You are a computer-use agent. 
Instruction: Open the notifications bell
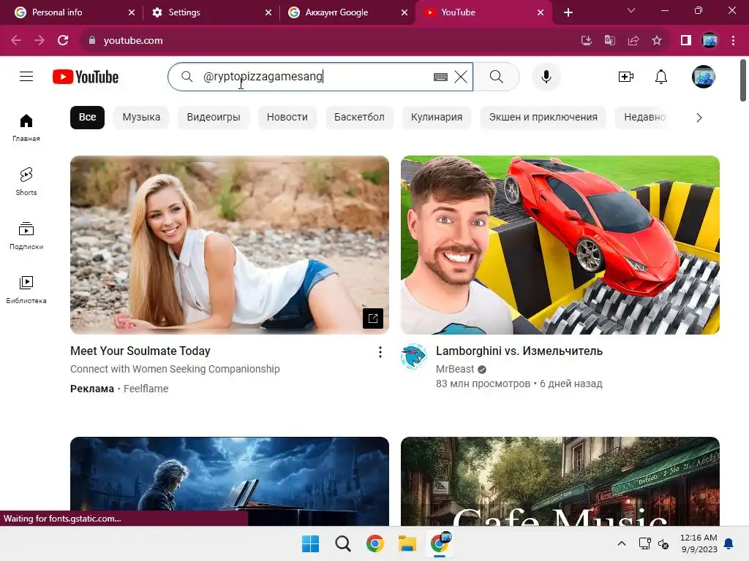[661, 77]
